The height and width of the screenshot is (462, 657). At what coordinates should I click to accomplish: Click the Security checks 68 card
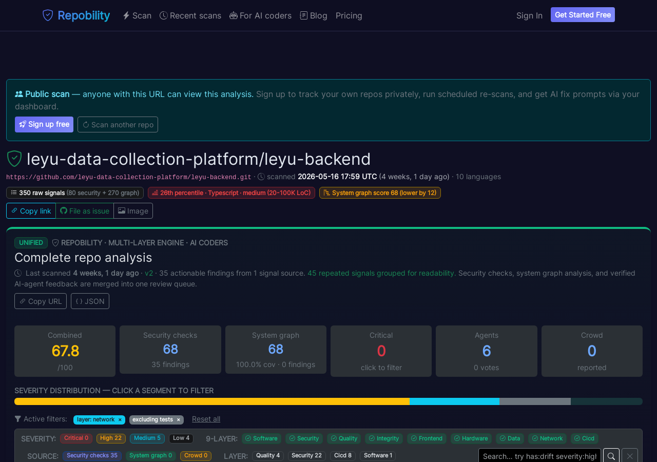(170, 350)
